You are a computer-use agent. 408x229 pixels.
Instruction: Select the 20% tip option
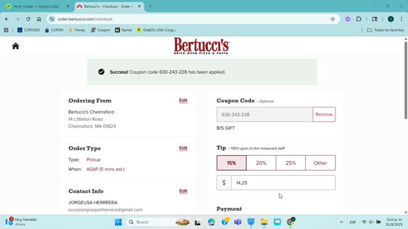tap(261, 163)
